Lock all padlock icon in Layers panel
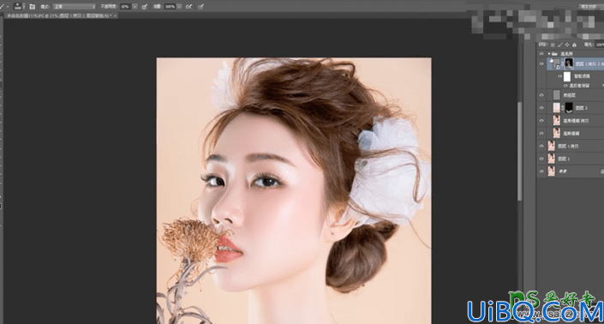Screen dimensions: 604x324 click(574, 45)
